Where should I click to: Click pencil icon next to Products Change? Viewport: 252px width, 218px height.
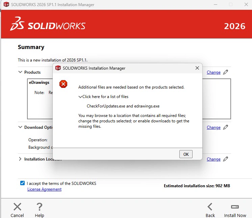225,72
